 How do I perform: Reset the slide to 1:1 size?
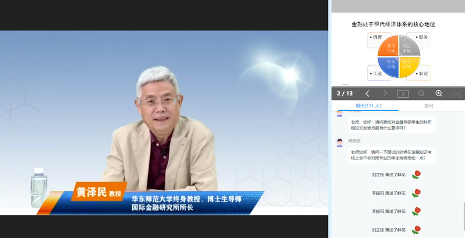coord(457,94)
